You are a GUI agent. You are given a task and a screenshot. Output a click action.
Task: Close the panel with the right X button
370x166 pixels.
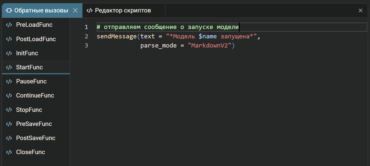click(360, 10)
